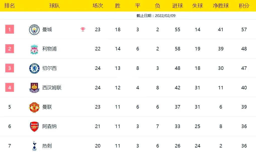Viewport: 256px width, 152px height.
Task: Sort table by 积分 column header
Action: click(244, 5)
